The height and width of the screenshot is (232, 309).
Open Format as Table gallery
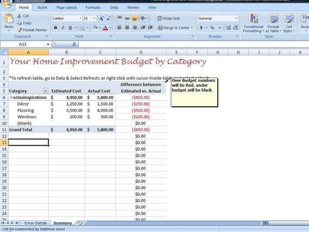pos(273,23)
